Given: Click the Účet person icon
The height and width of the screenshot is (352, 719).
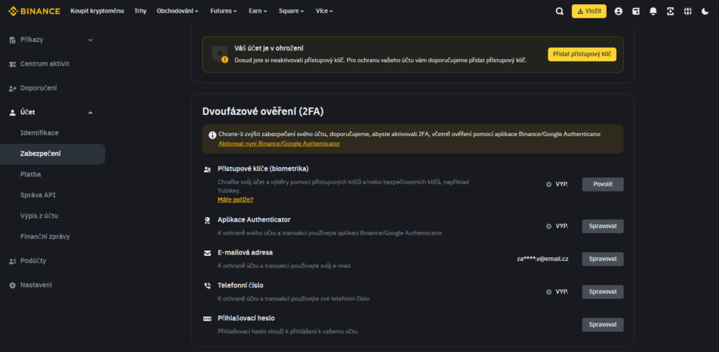Looking at the screenshot, I should pos(13,113).
